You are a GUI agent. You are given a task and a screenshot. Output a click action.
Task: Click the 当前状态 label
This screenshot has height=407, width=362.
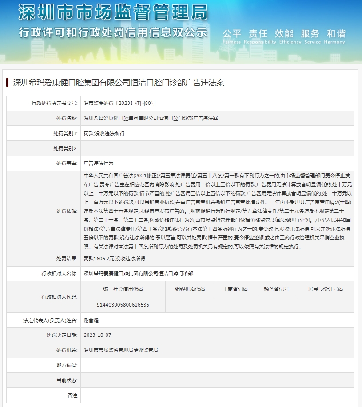[x=67, y=380]
